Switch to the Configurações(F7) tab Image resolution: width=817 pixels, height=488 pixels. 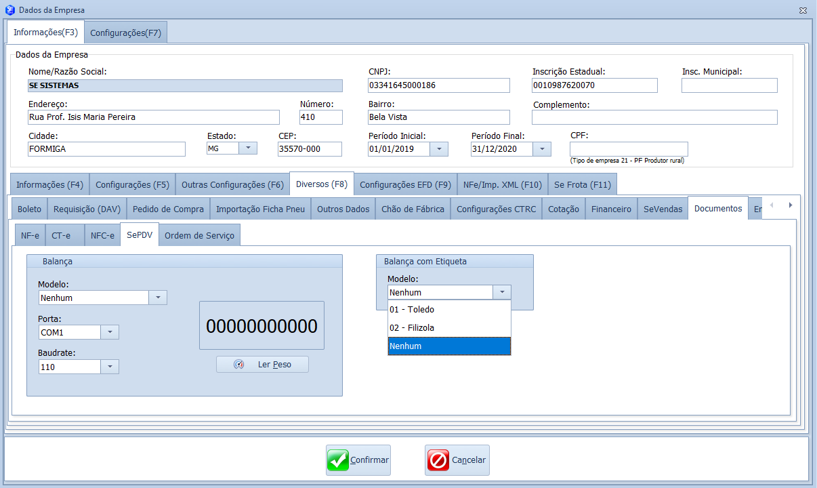coord(126,33)
